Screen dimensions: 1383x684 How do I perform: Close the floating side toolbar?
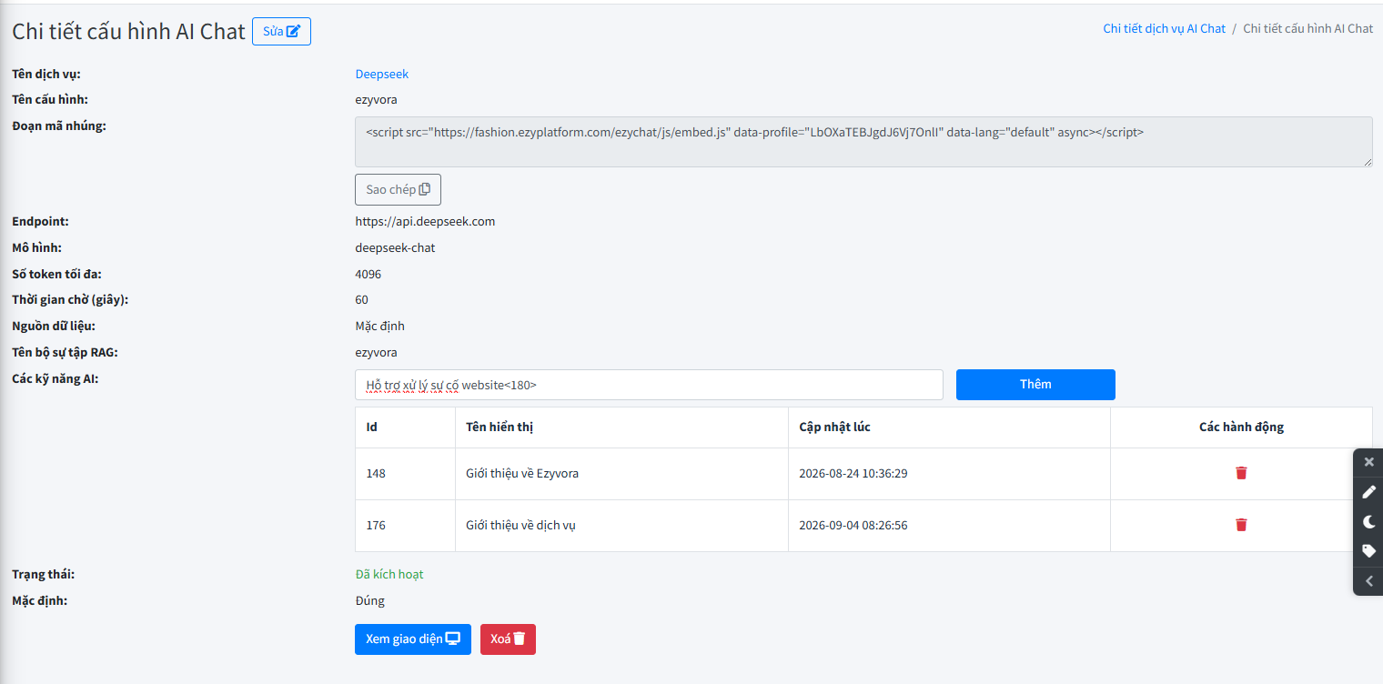pyautogui.click(x=1368, y=462)
